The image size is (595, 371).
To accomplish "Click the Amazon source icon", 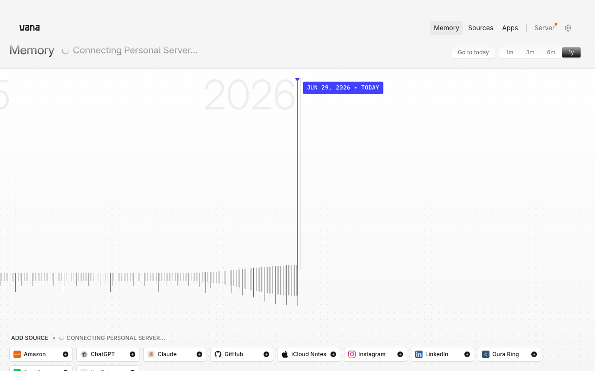I will pos(17,354).
